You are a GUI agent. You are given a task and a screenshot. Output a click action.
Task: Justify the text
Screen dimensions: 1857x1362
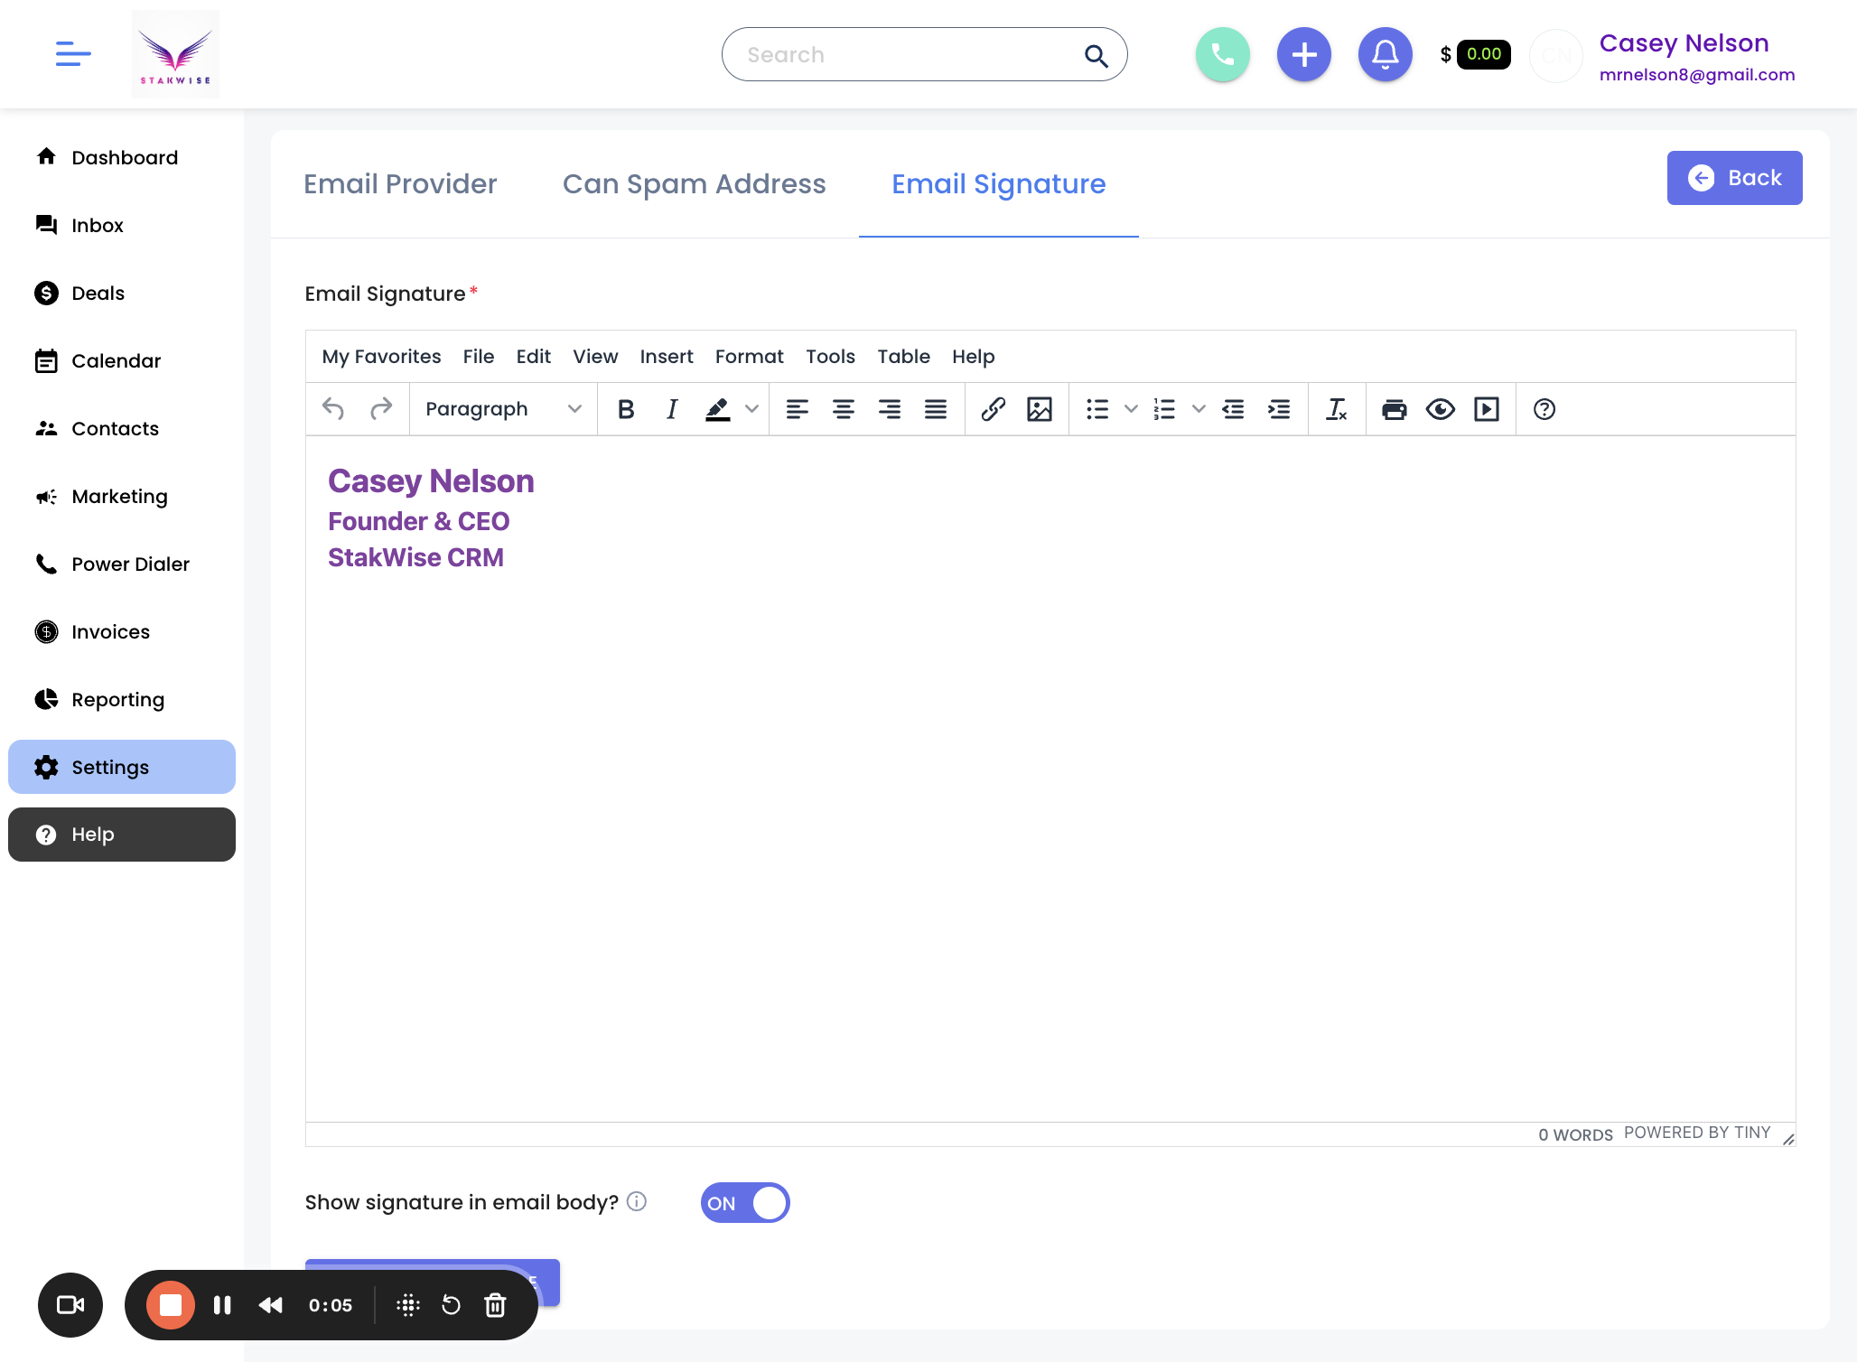tap(936, 409)
